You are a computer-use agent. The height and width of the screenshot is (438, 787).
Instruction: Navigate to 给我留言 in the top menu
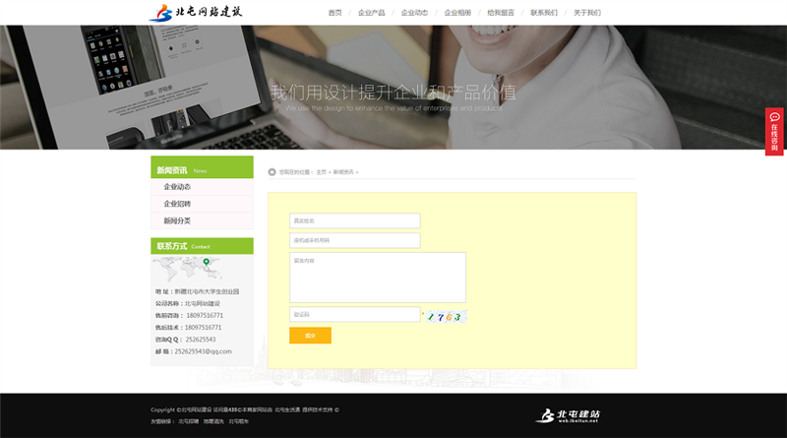click(501, 13)
